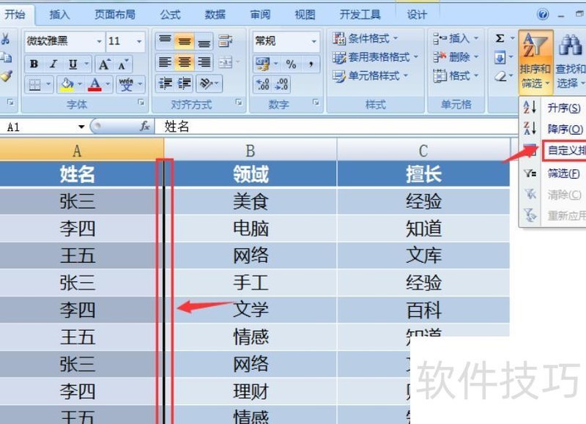Choose 降序(O) from sort menu
586x424 pixels.
(x=552, y=129)
